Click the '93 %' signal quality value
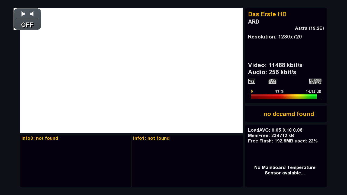The height and width of the screenshot is (195, 347). 279,92
